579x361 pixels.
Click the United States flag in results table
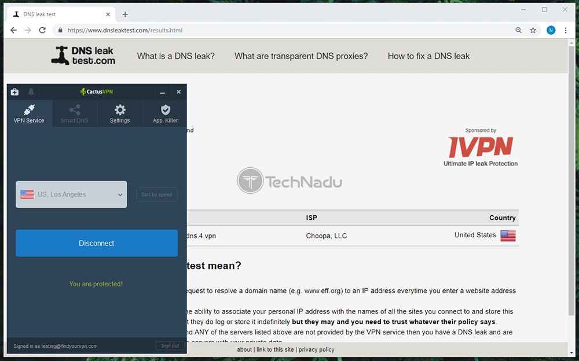coord(508,235)
